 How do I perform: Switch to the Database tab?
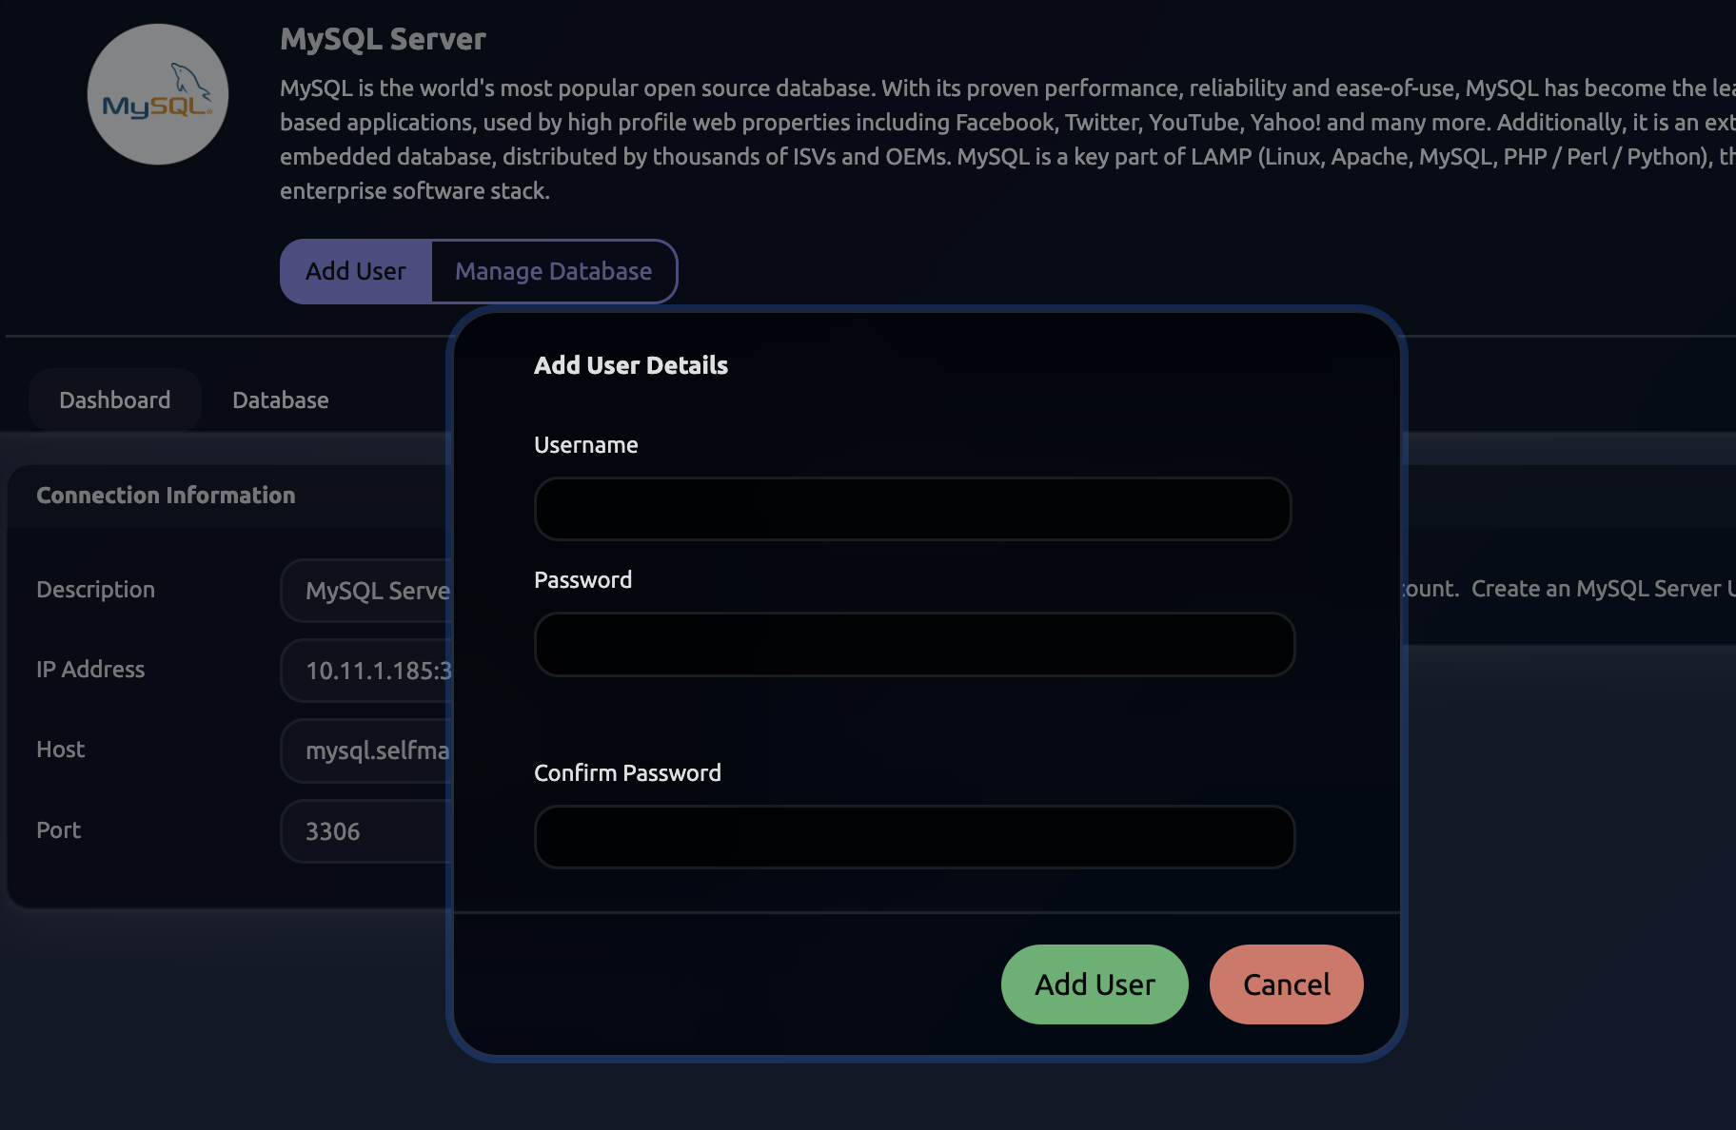281,400
